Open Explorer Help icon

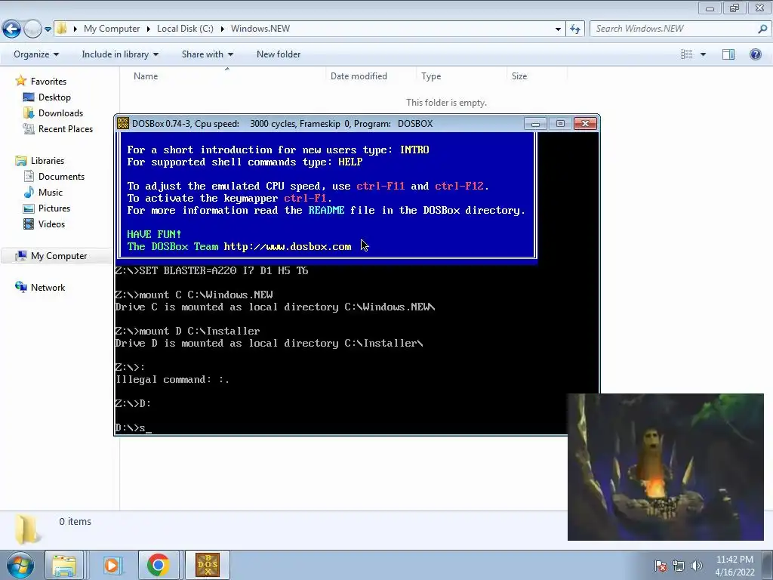click(755, 54)
